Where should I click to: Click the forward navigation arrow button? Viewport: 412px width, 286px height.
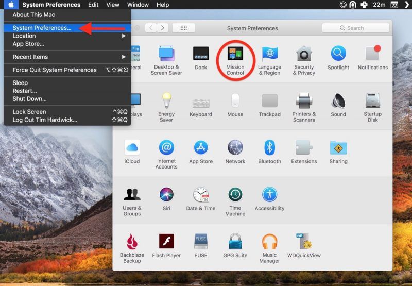click(x=163, y=28)
